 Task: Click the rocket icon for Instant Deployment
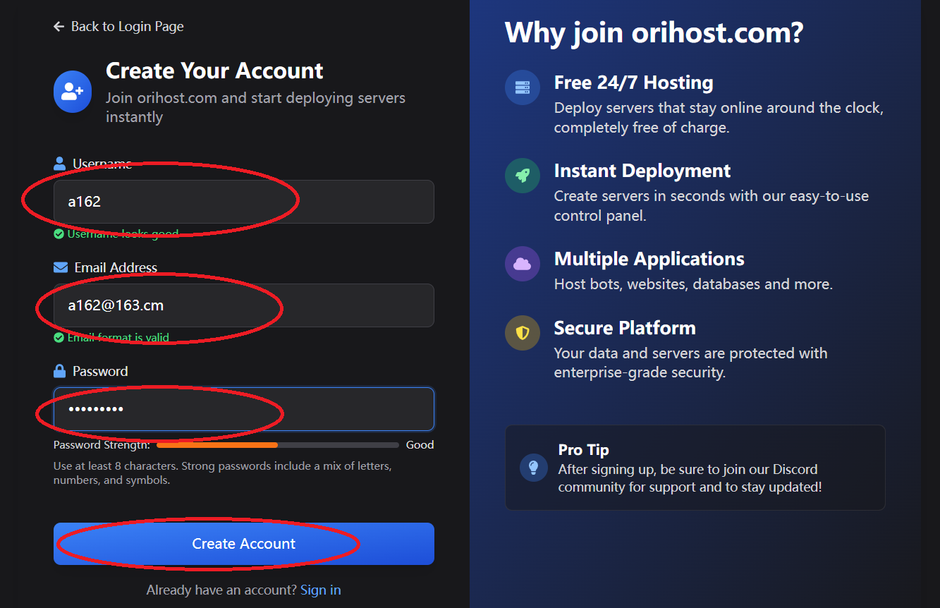coord(523,176)
